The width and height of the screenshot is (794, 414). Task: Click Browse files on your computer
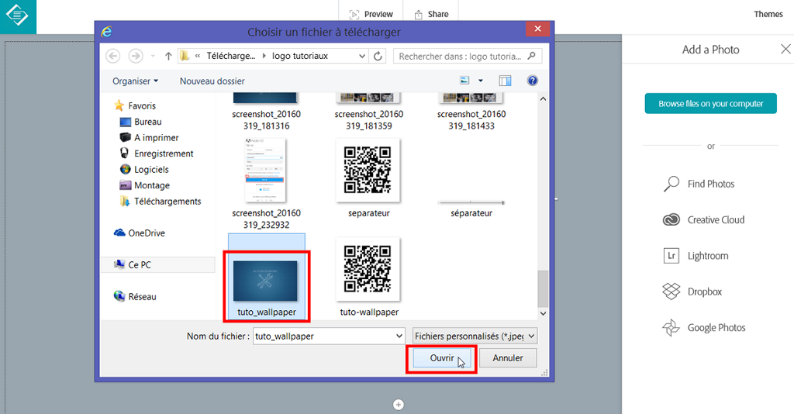[711, 104]
